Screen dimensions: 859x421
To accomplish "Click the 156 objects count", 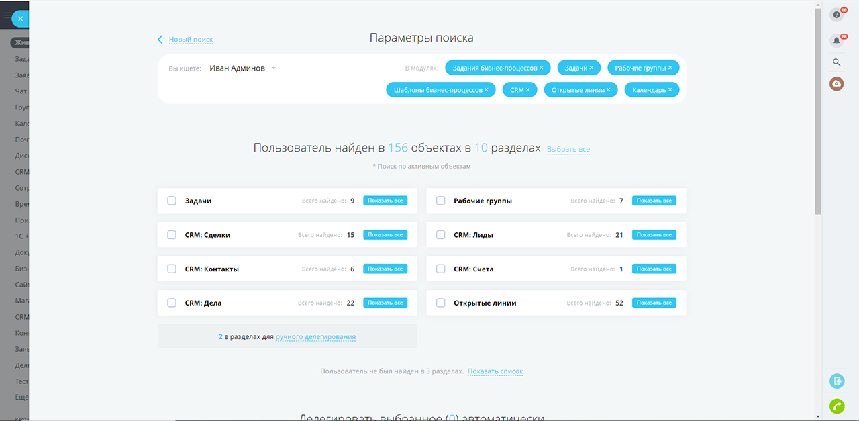I will point(398,148).
